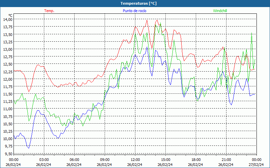Click the 15:00 time axis label
The width and height of the screenshot is (270, 168).
tap(165, 160)
